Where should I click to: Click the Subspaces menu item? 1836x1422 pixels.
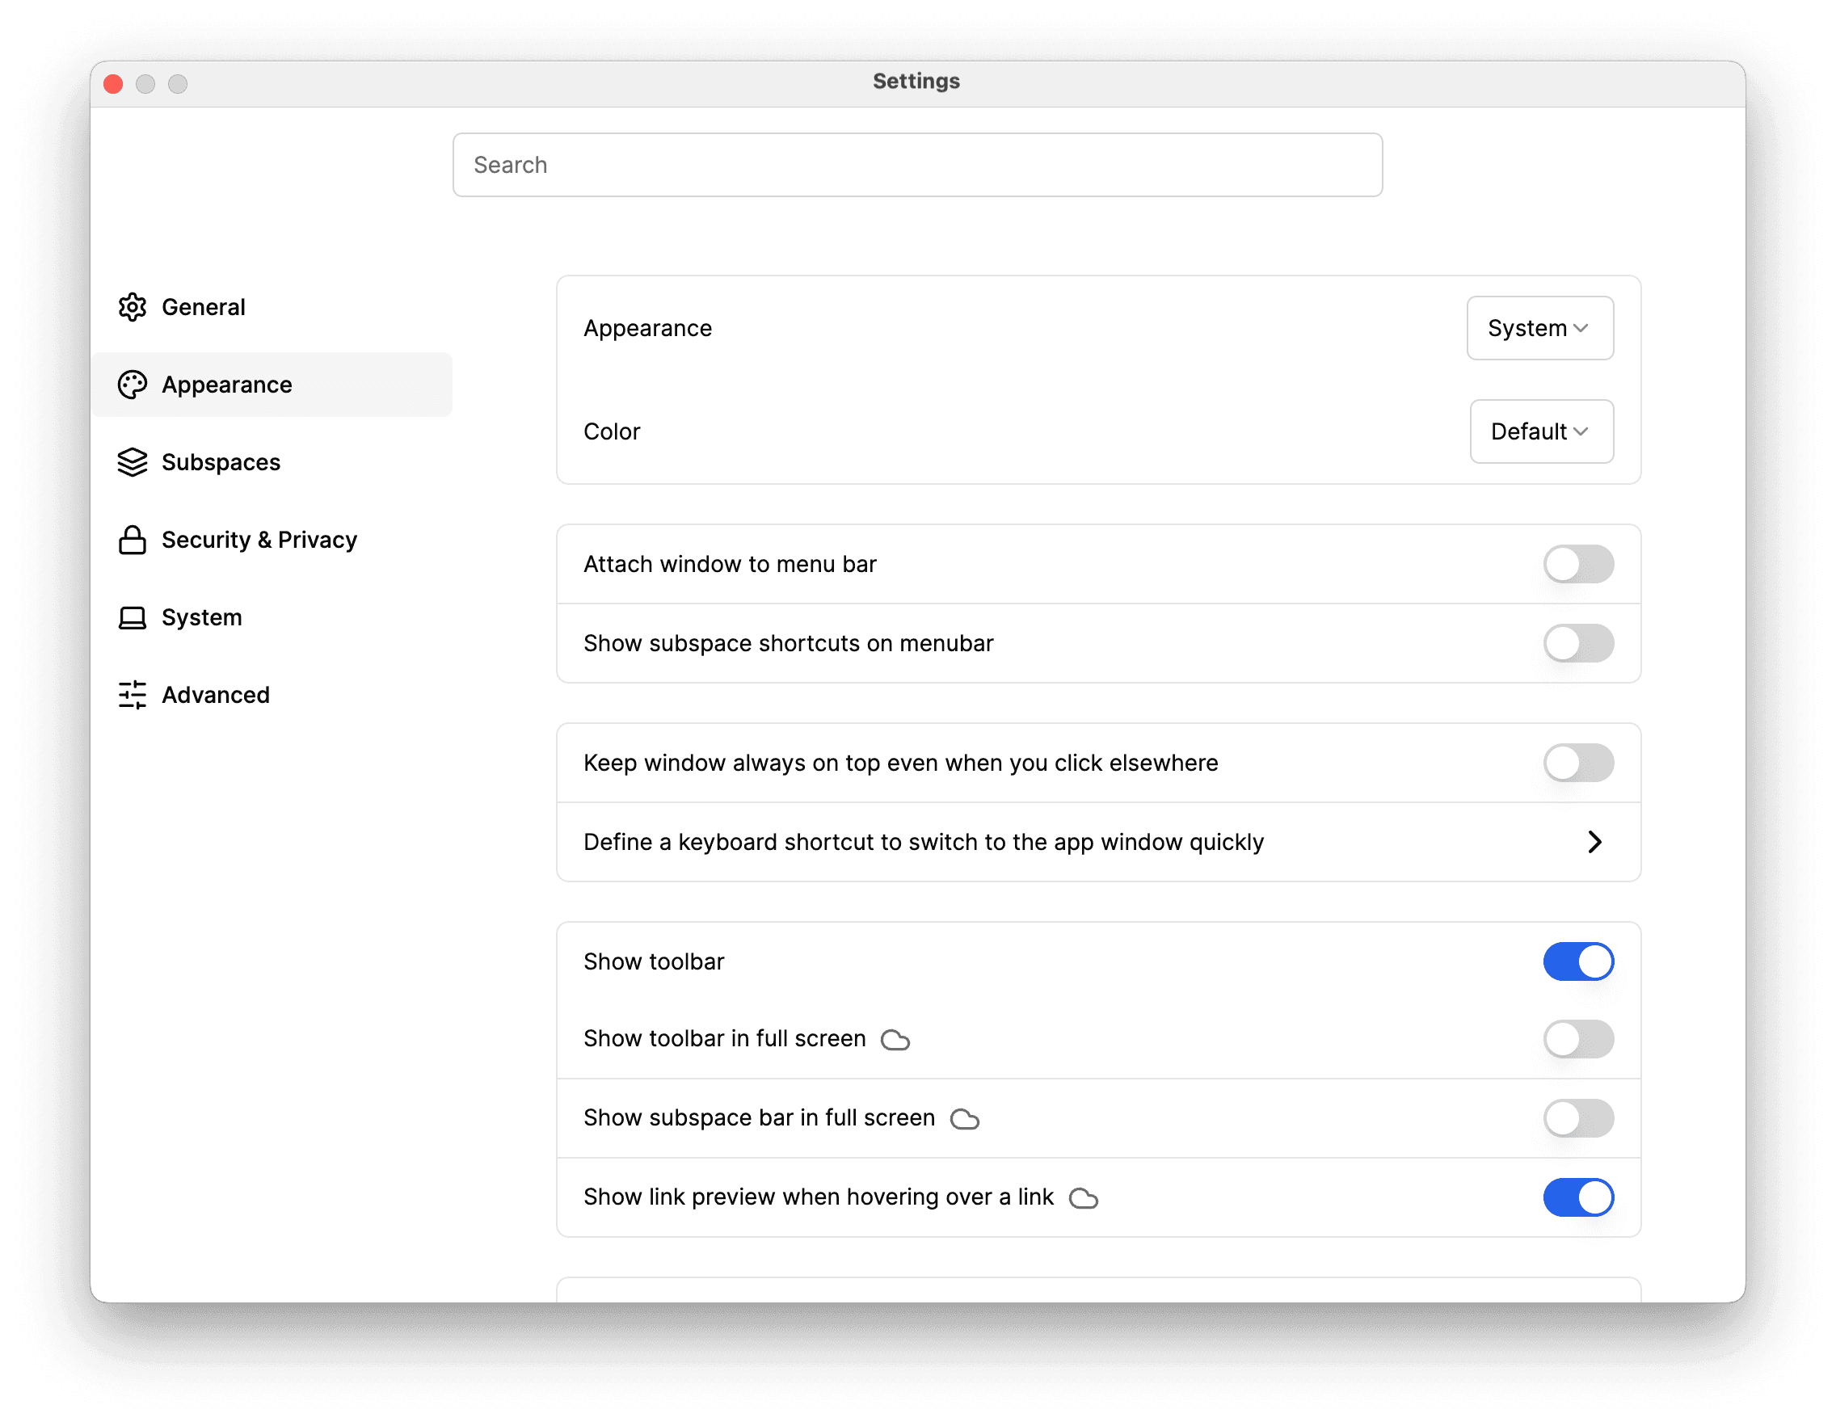click(x=221, y=462)
